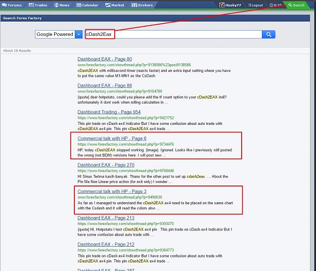Open the Dashboard EAX - Page 270 result
The width and height of the screenshot is (316, 271).
106,165
